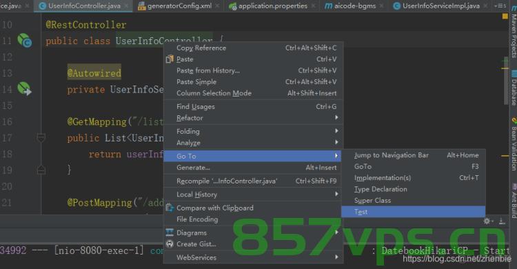Open Database tool window button
The height and width of the screenshot is (269, 517).
coord(514,88)
